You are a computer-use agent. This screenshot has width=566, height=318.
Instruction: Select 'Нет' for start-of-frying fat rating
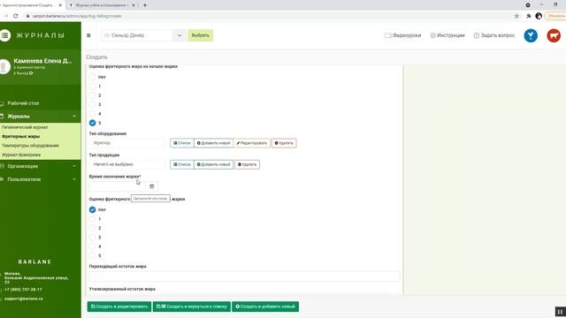click(x=92, y=77)
